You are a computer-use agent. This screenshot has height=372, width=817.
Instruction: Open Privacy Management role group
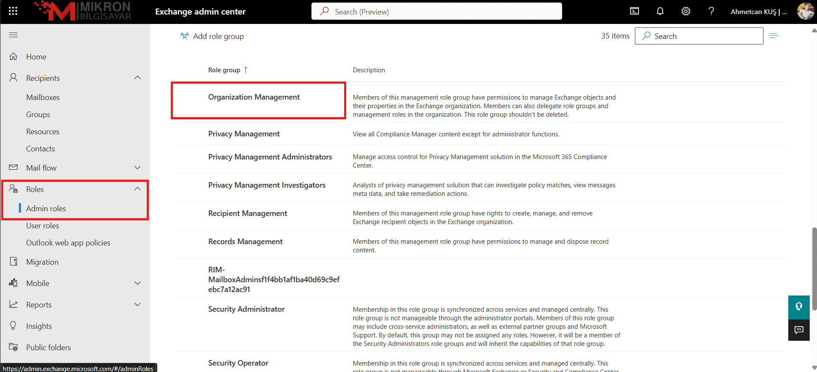[x=244, y=134]
